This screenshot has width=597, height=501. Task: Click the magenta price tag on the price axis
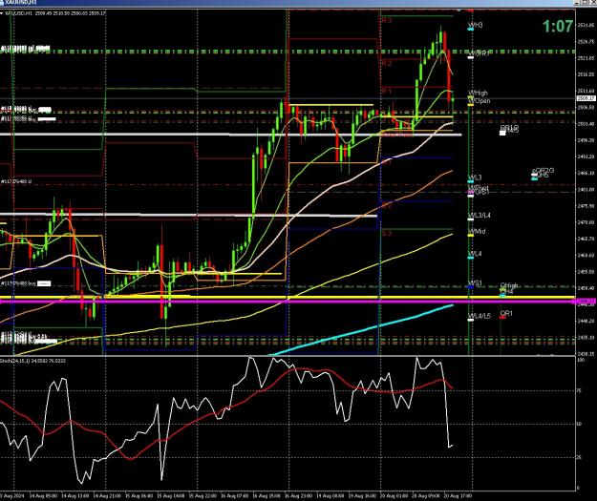click(x=586, y=302)
